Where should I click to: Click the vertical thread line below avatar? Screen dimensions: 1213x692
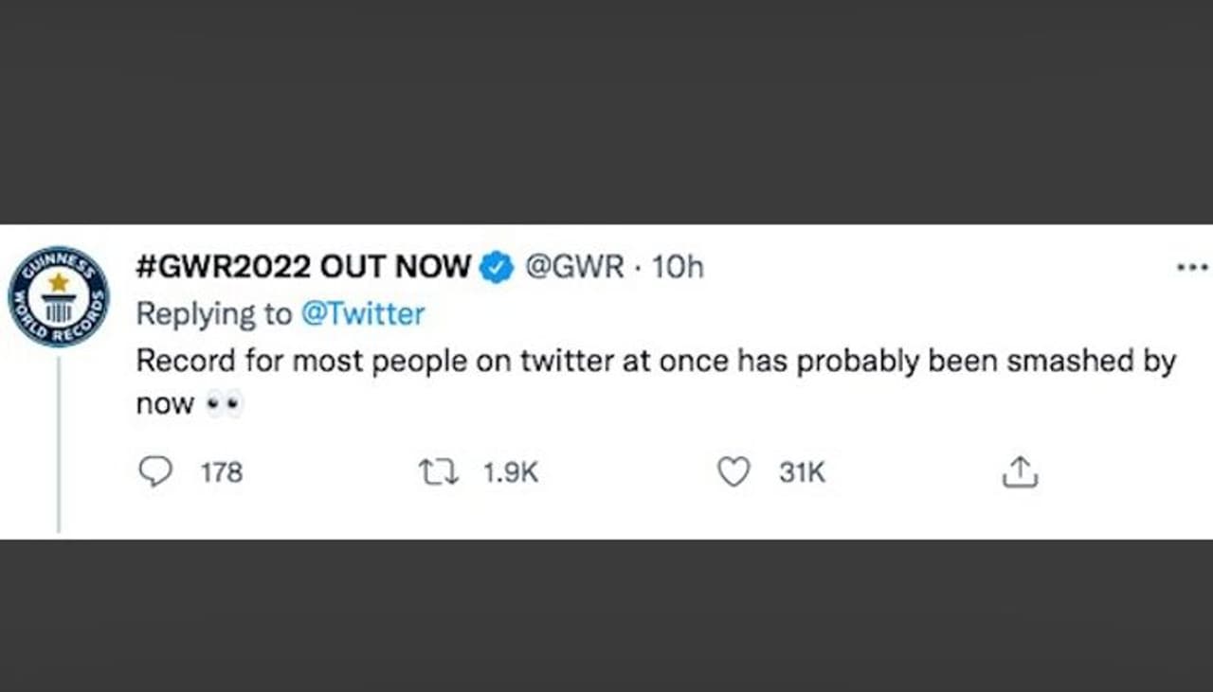click(x=59, y=445)
